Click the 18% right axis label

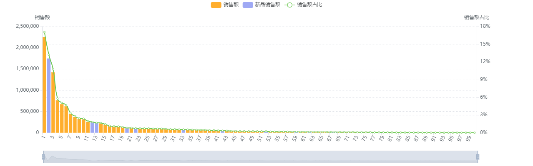point(485,26)
